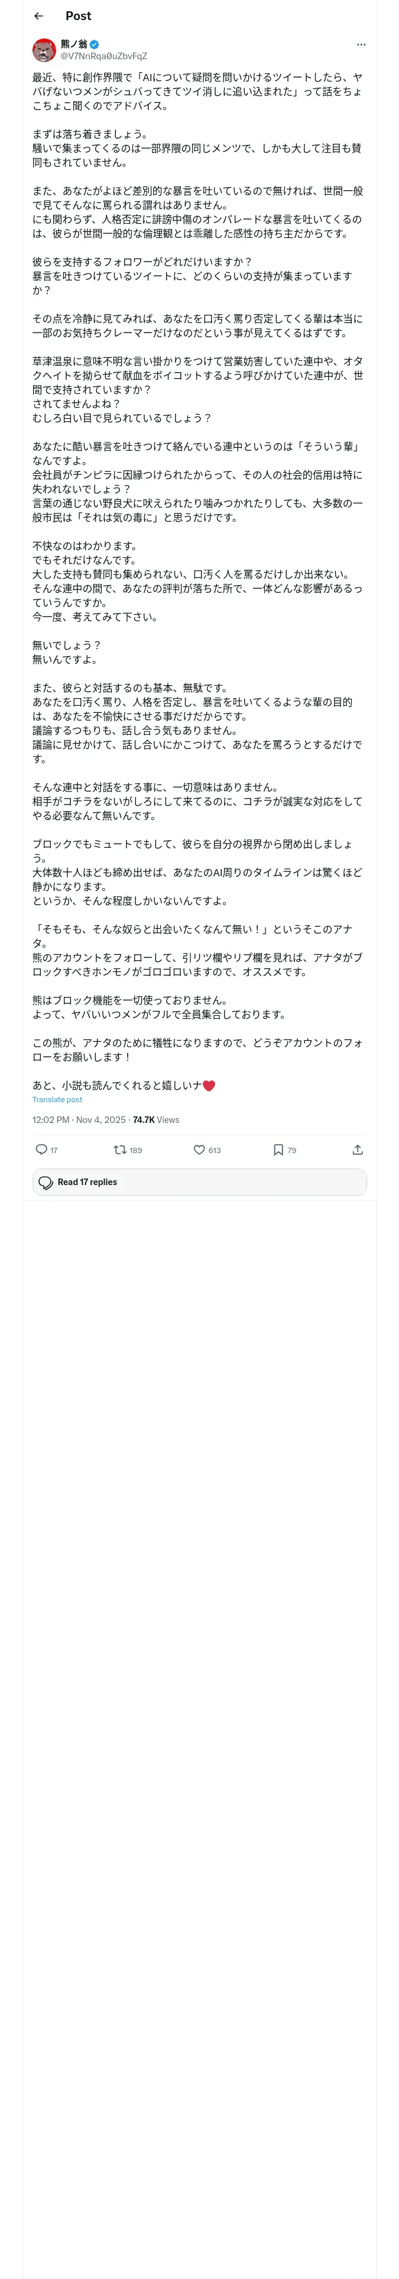The height and width of the screenshot is (2279, 399).
Task: Open the @V7NnRqa0uZbvFqZ handle link
Action: [x=103, y=56]
